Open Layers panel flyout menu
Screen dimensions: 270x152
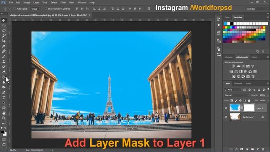(267, 84)
